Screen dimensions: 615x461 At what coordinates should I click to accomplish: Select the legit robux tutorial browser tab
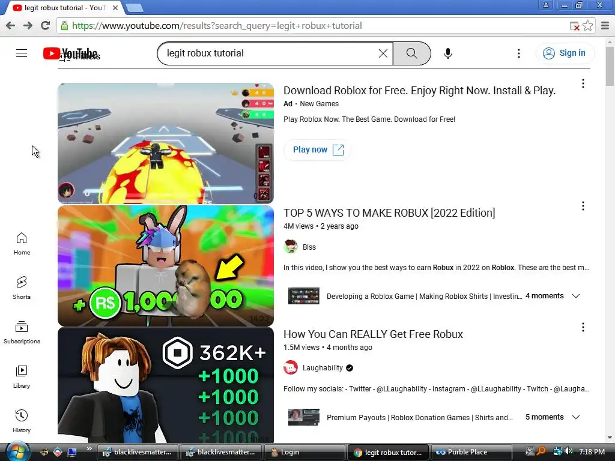(x=65, y=7)
